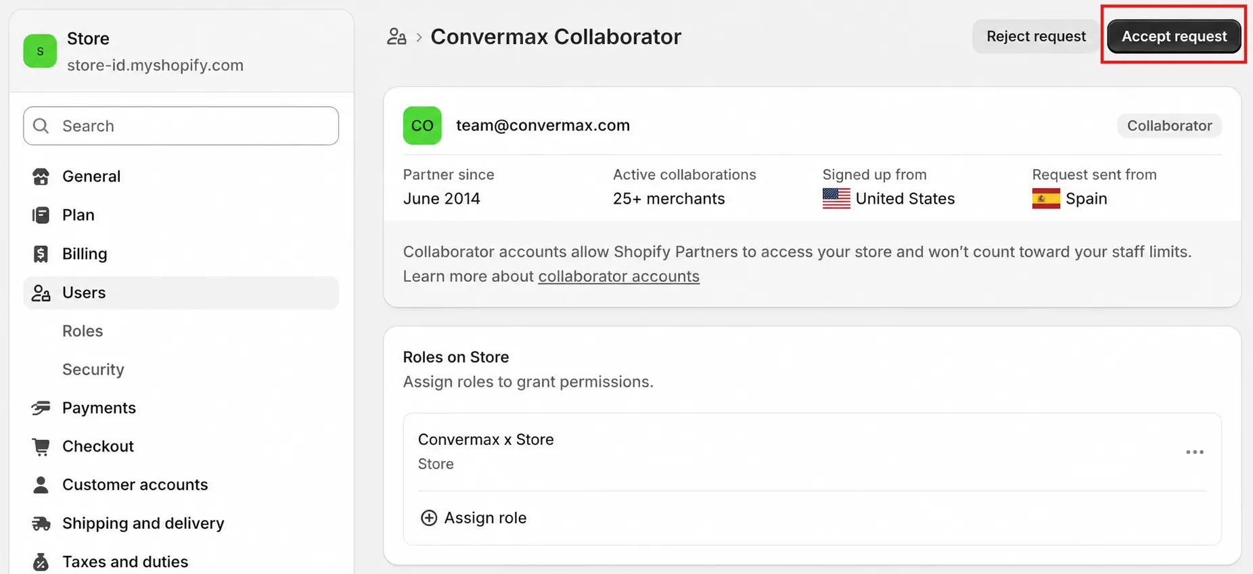Click the plus circle Assign role icon

point(429,518)
